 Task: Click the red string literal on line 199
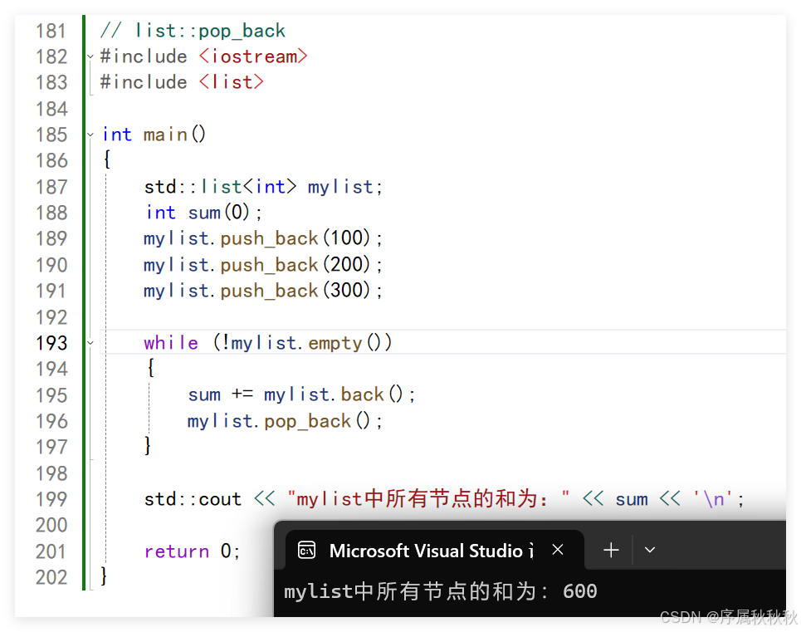point(428,498)
